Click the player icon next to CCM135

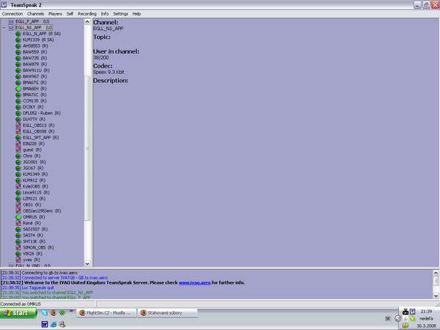pyautogui.click(x=18, y=101)
